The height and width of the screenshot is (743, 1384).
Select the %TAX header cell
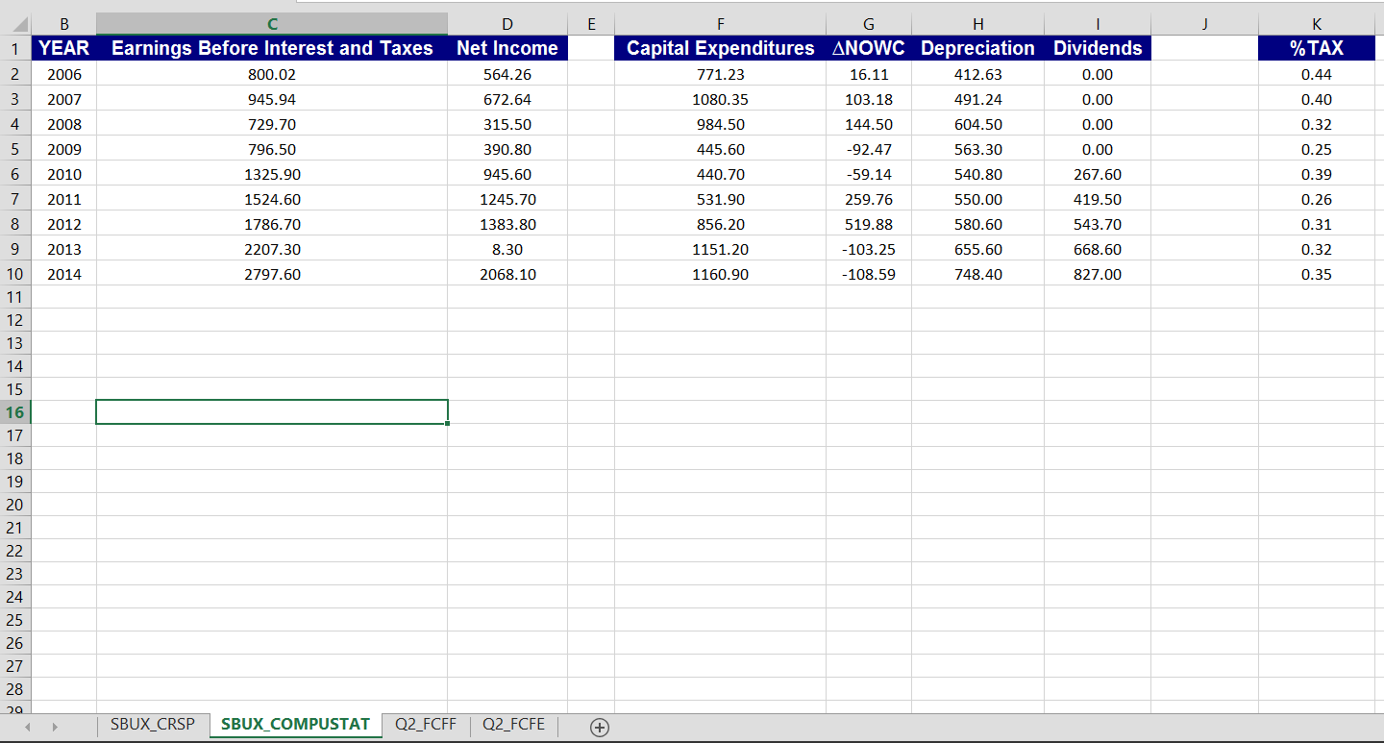[1318, 48]
